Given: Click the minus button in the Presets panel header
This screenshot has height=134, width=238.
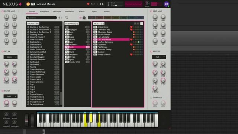Looking at the screenshot, I should [x=135, y=23].
